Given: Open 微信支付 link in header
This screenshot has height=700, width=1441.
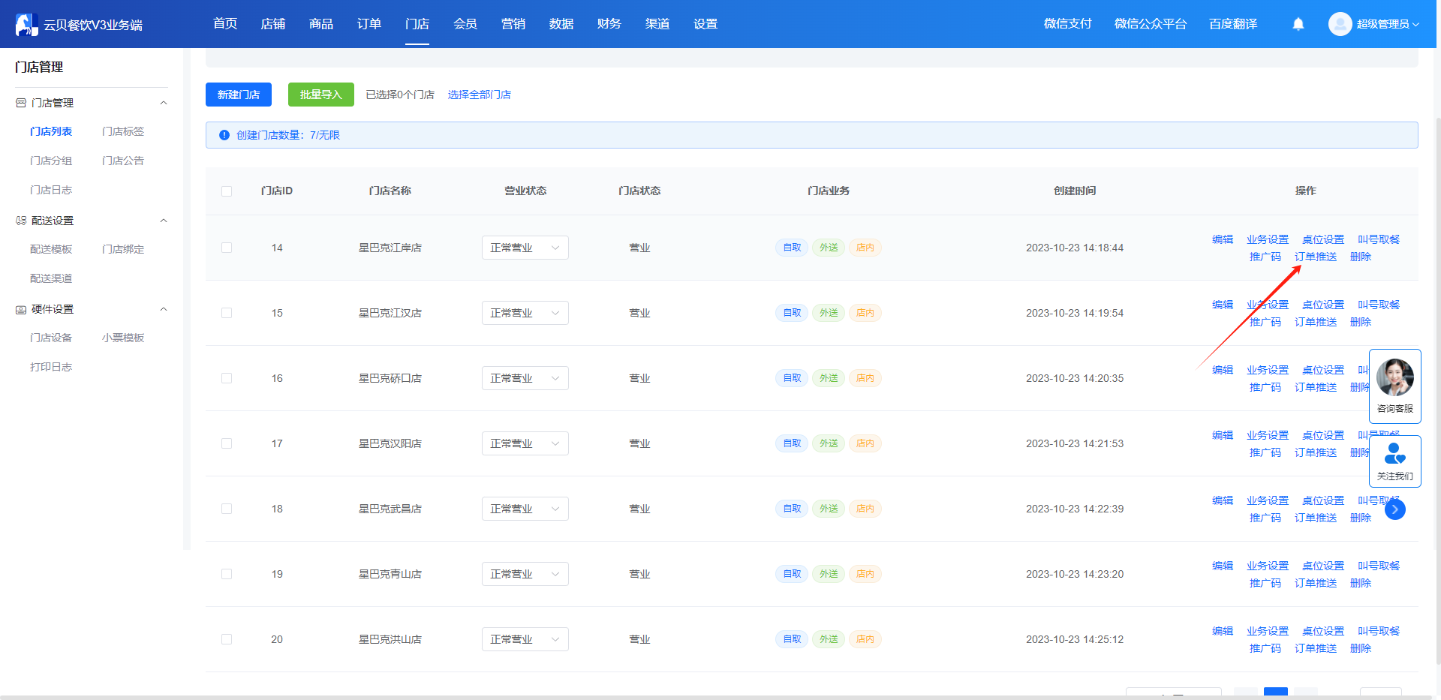Looking at the screenshot, I should click(1068, 24).
